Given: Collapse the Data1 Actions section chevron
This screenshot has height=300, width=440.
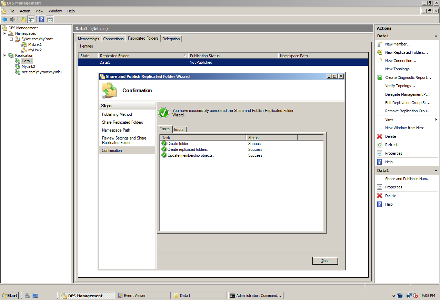Looking at the screenshot, I should click(436, 35).
